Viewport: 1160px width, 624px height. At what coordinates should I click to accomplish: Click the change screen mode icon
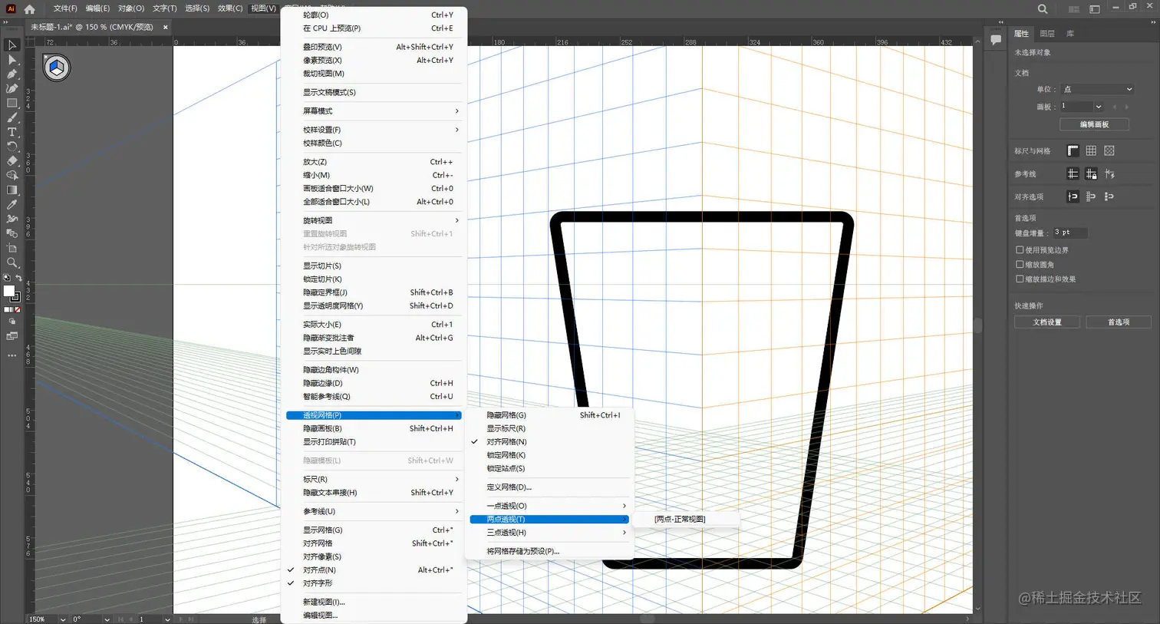pyautogui.click(x=12, y=336)
